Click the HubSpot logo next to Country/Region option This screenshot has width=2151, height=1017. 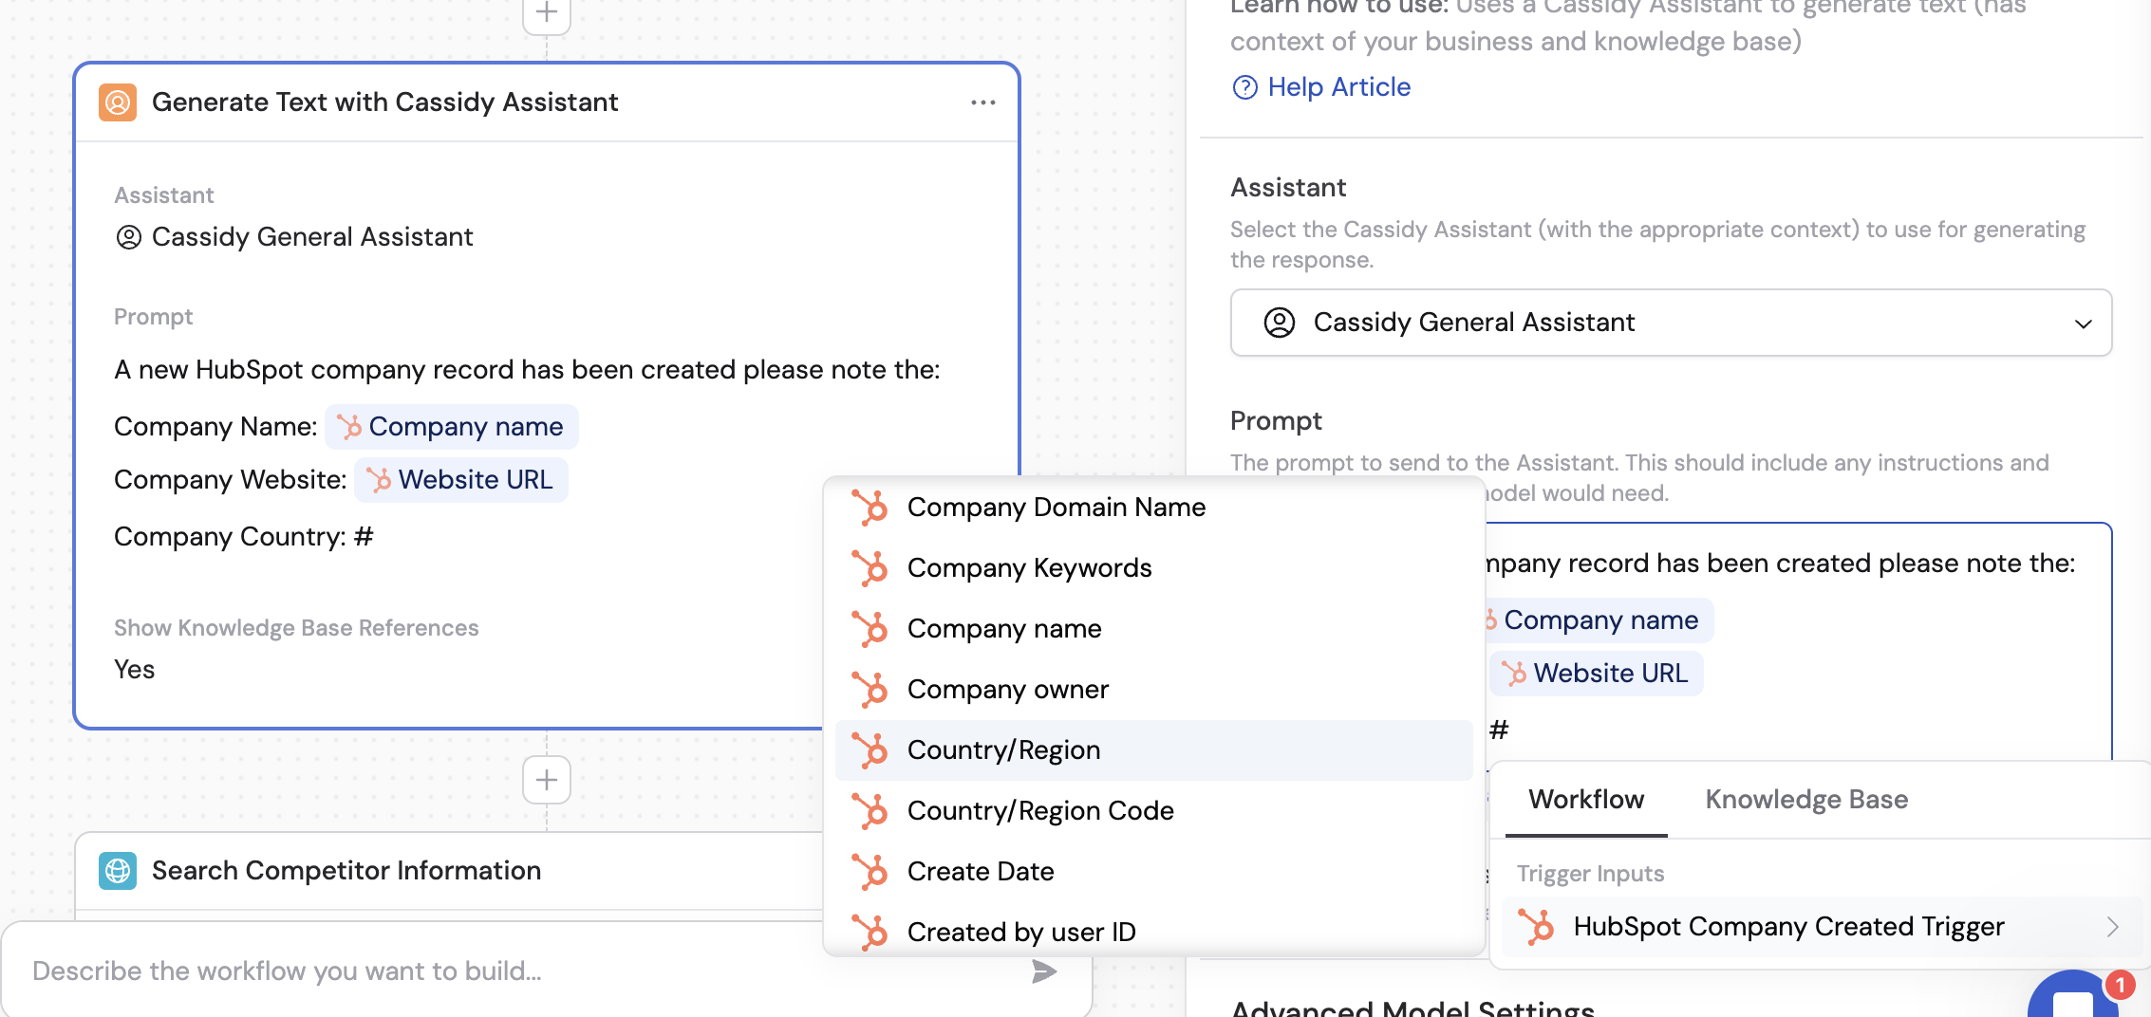[x=872, y=749]
